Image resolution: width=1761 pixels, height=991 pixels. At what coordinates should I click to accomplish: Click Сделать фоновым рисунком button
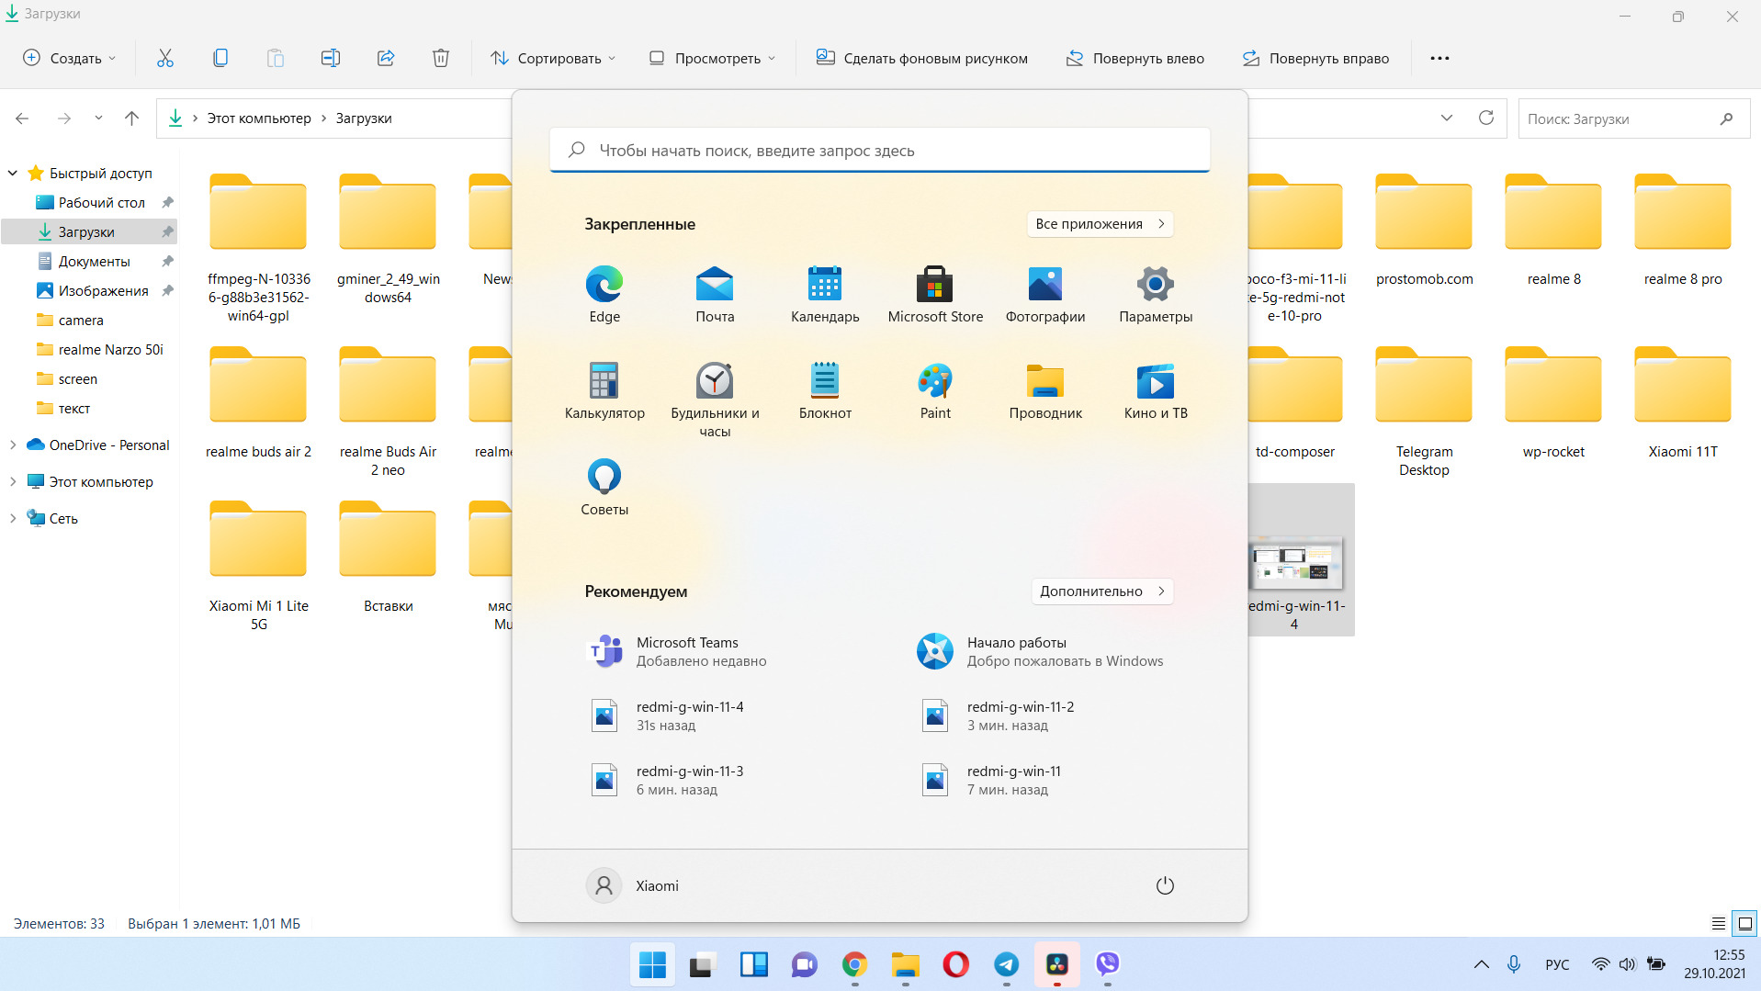click(922, 58)
